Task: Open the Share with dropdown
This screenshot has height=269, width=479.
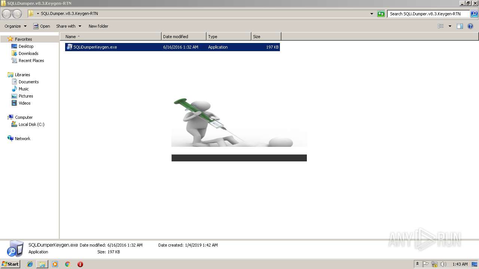Action: click(x=68, y=26)
